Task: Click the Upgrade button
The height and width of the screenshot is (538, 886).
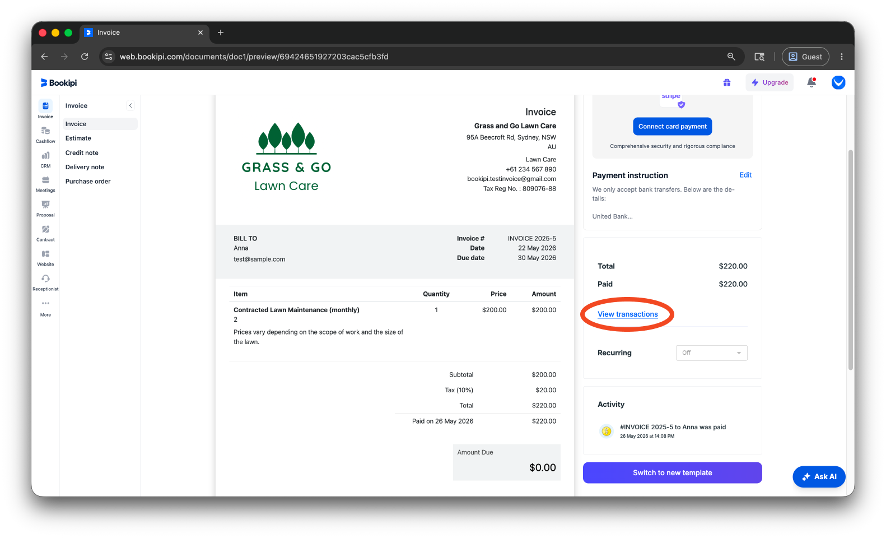Action: point(770,82)
